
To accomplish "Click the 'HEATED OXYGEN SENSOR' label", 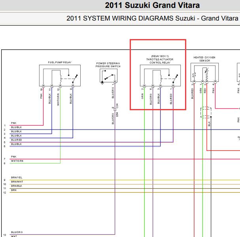I will [x=204, y=59].
